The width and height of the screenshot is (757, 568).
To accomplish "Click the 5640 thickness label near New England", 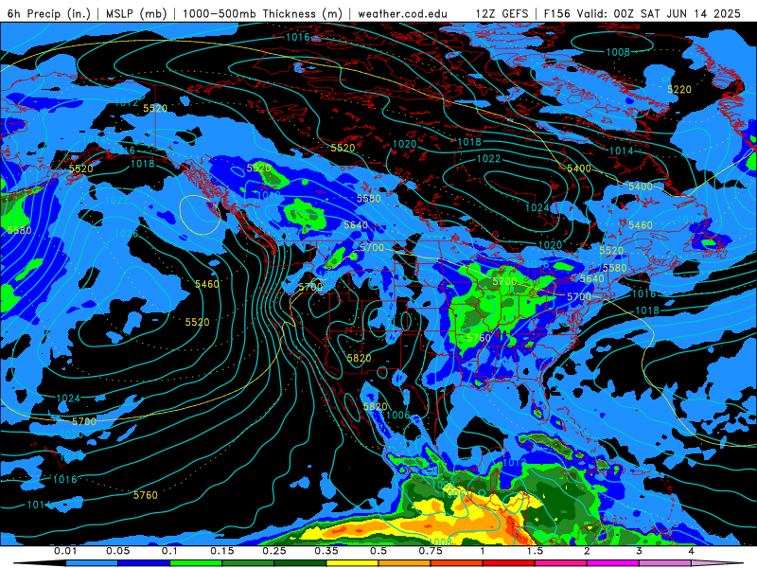I will tap(591, 278).
